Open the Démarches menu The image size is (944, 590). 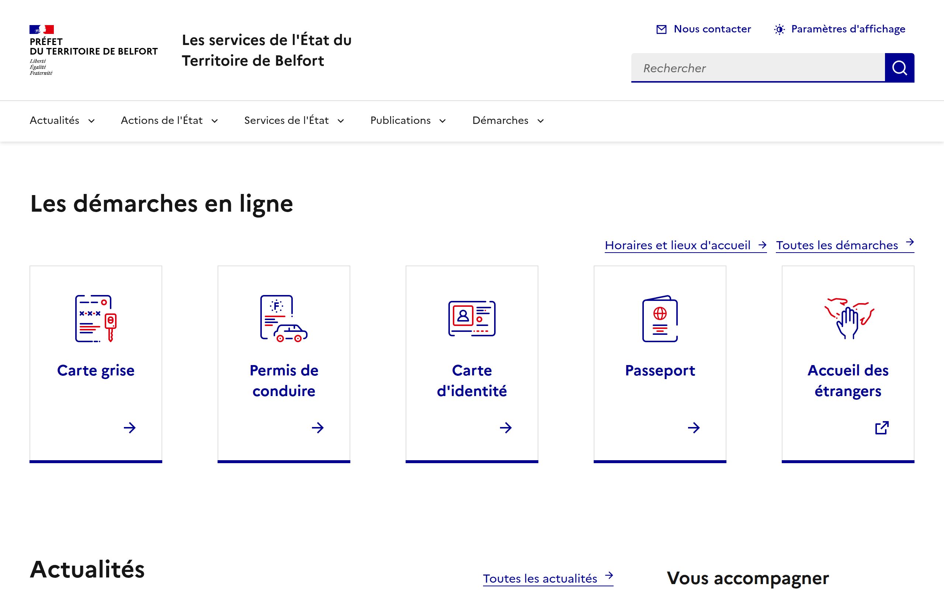508,121
